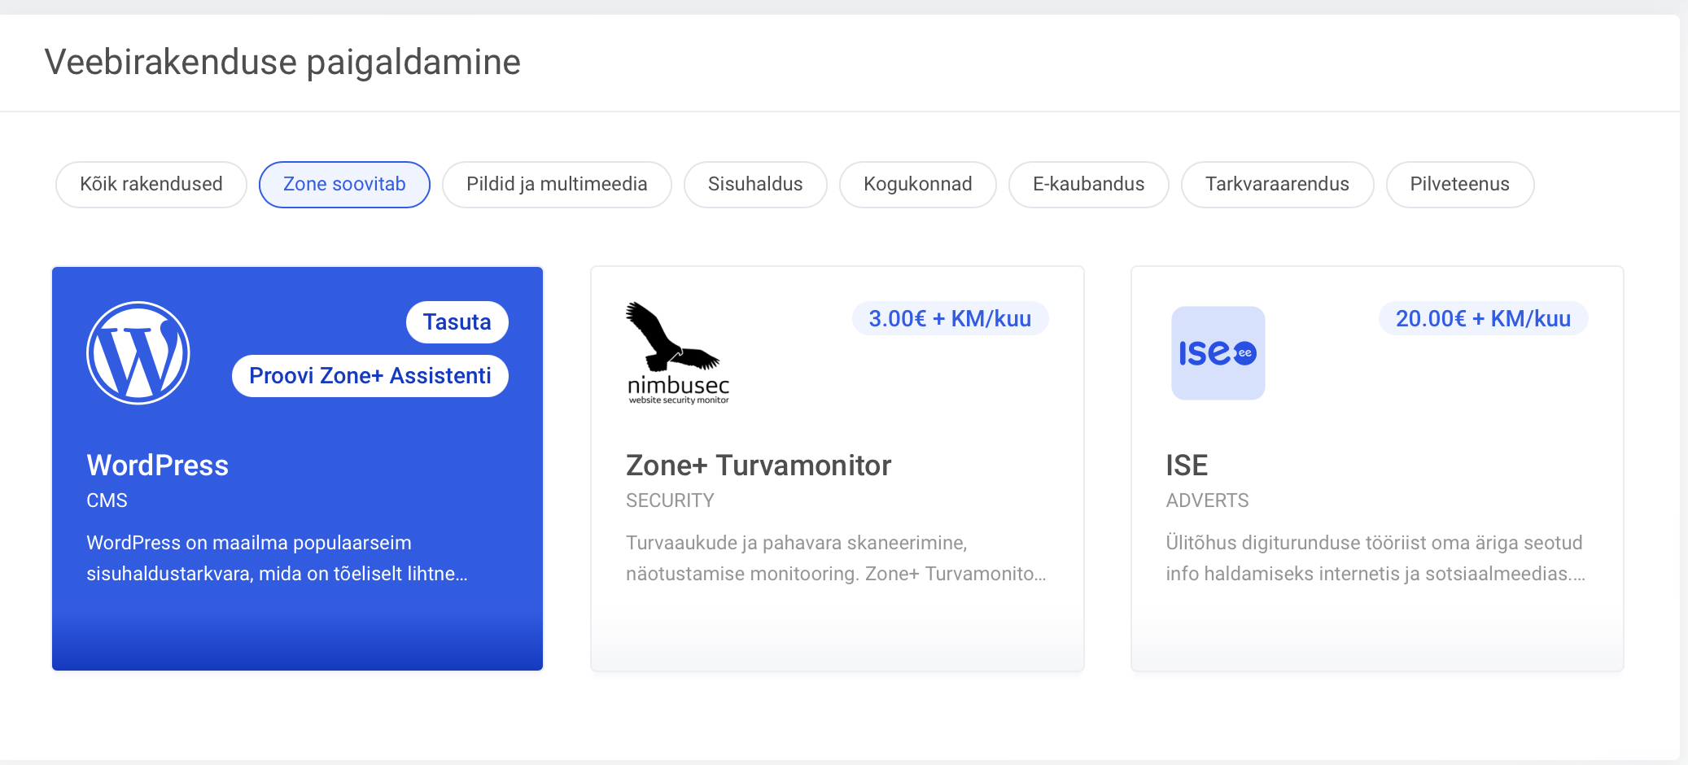This screenshot has width=1688, height=765.
Task: Show the Sisuhaldus category
Action: click(x=755, y=185)
